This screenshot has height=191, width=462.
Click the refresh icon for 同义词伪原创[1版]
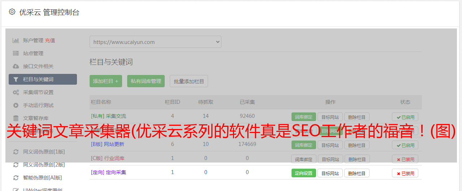click(x=16, y=152)
